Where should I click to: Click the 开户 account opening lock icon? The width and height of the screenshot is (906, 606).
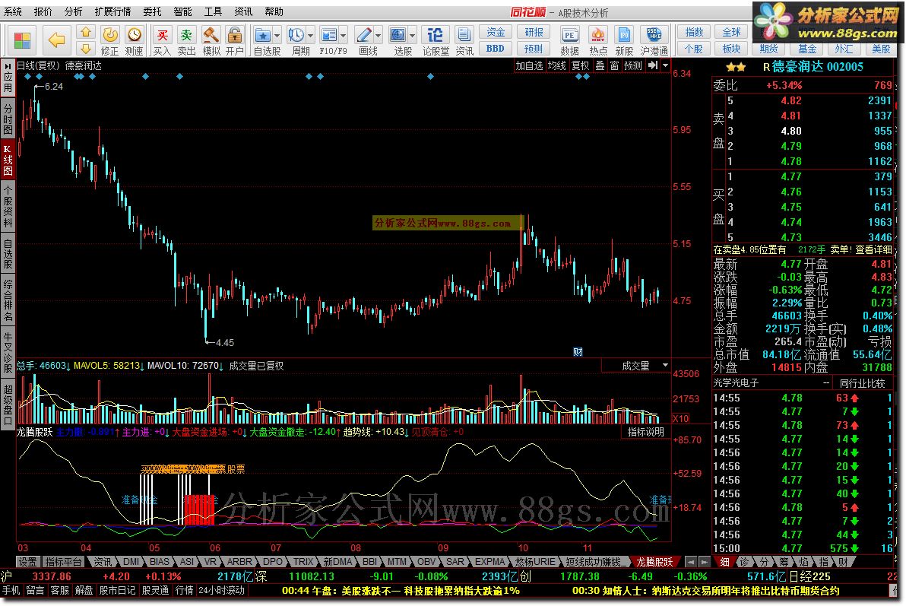(x=235, y=40)
